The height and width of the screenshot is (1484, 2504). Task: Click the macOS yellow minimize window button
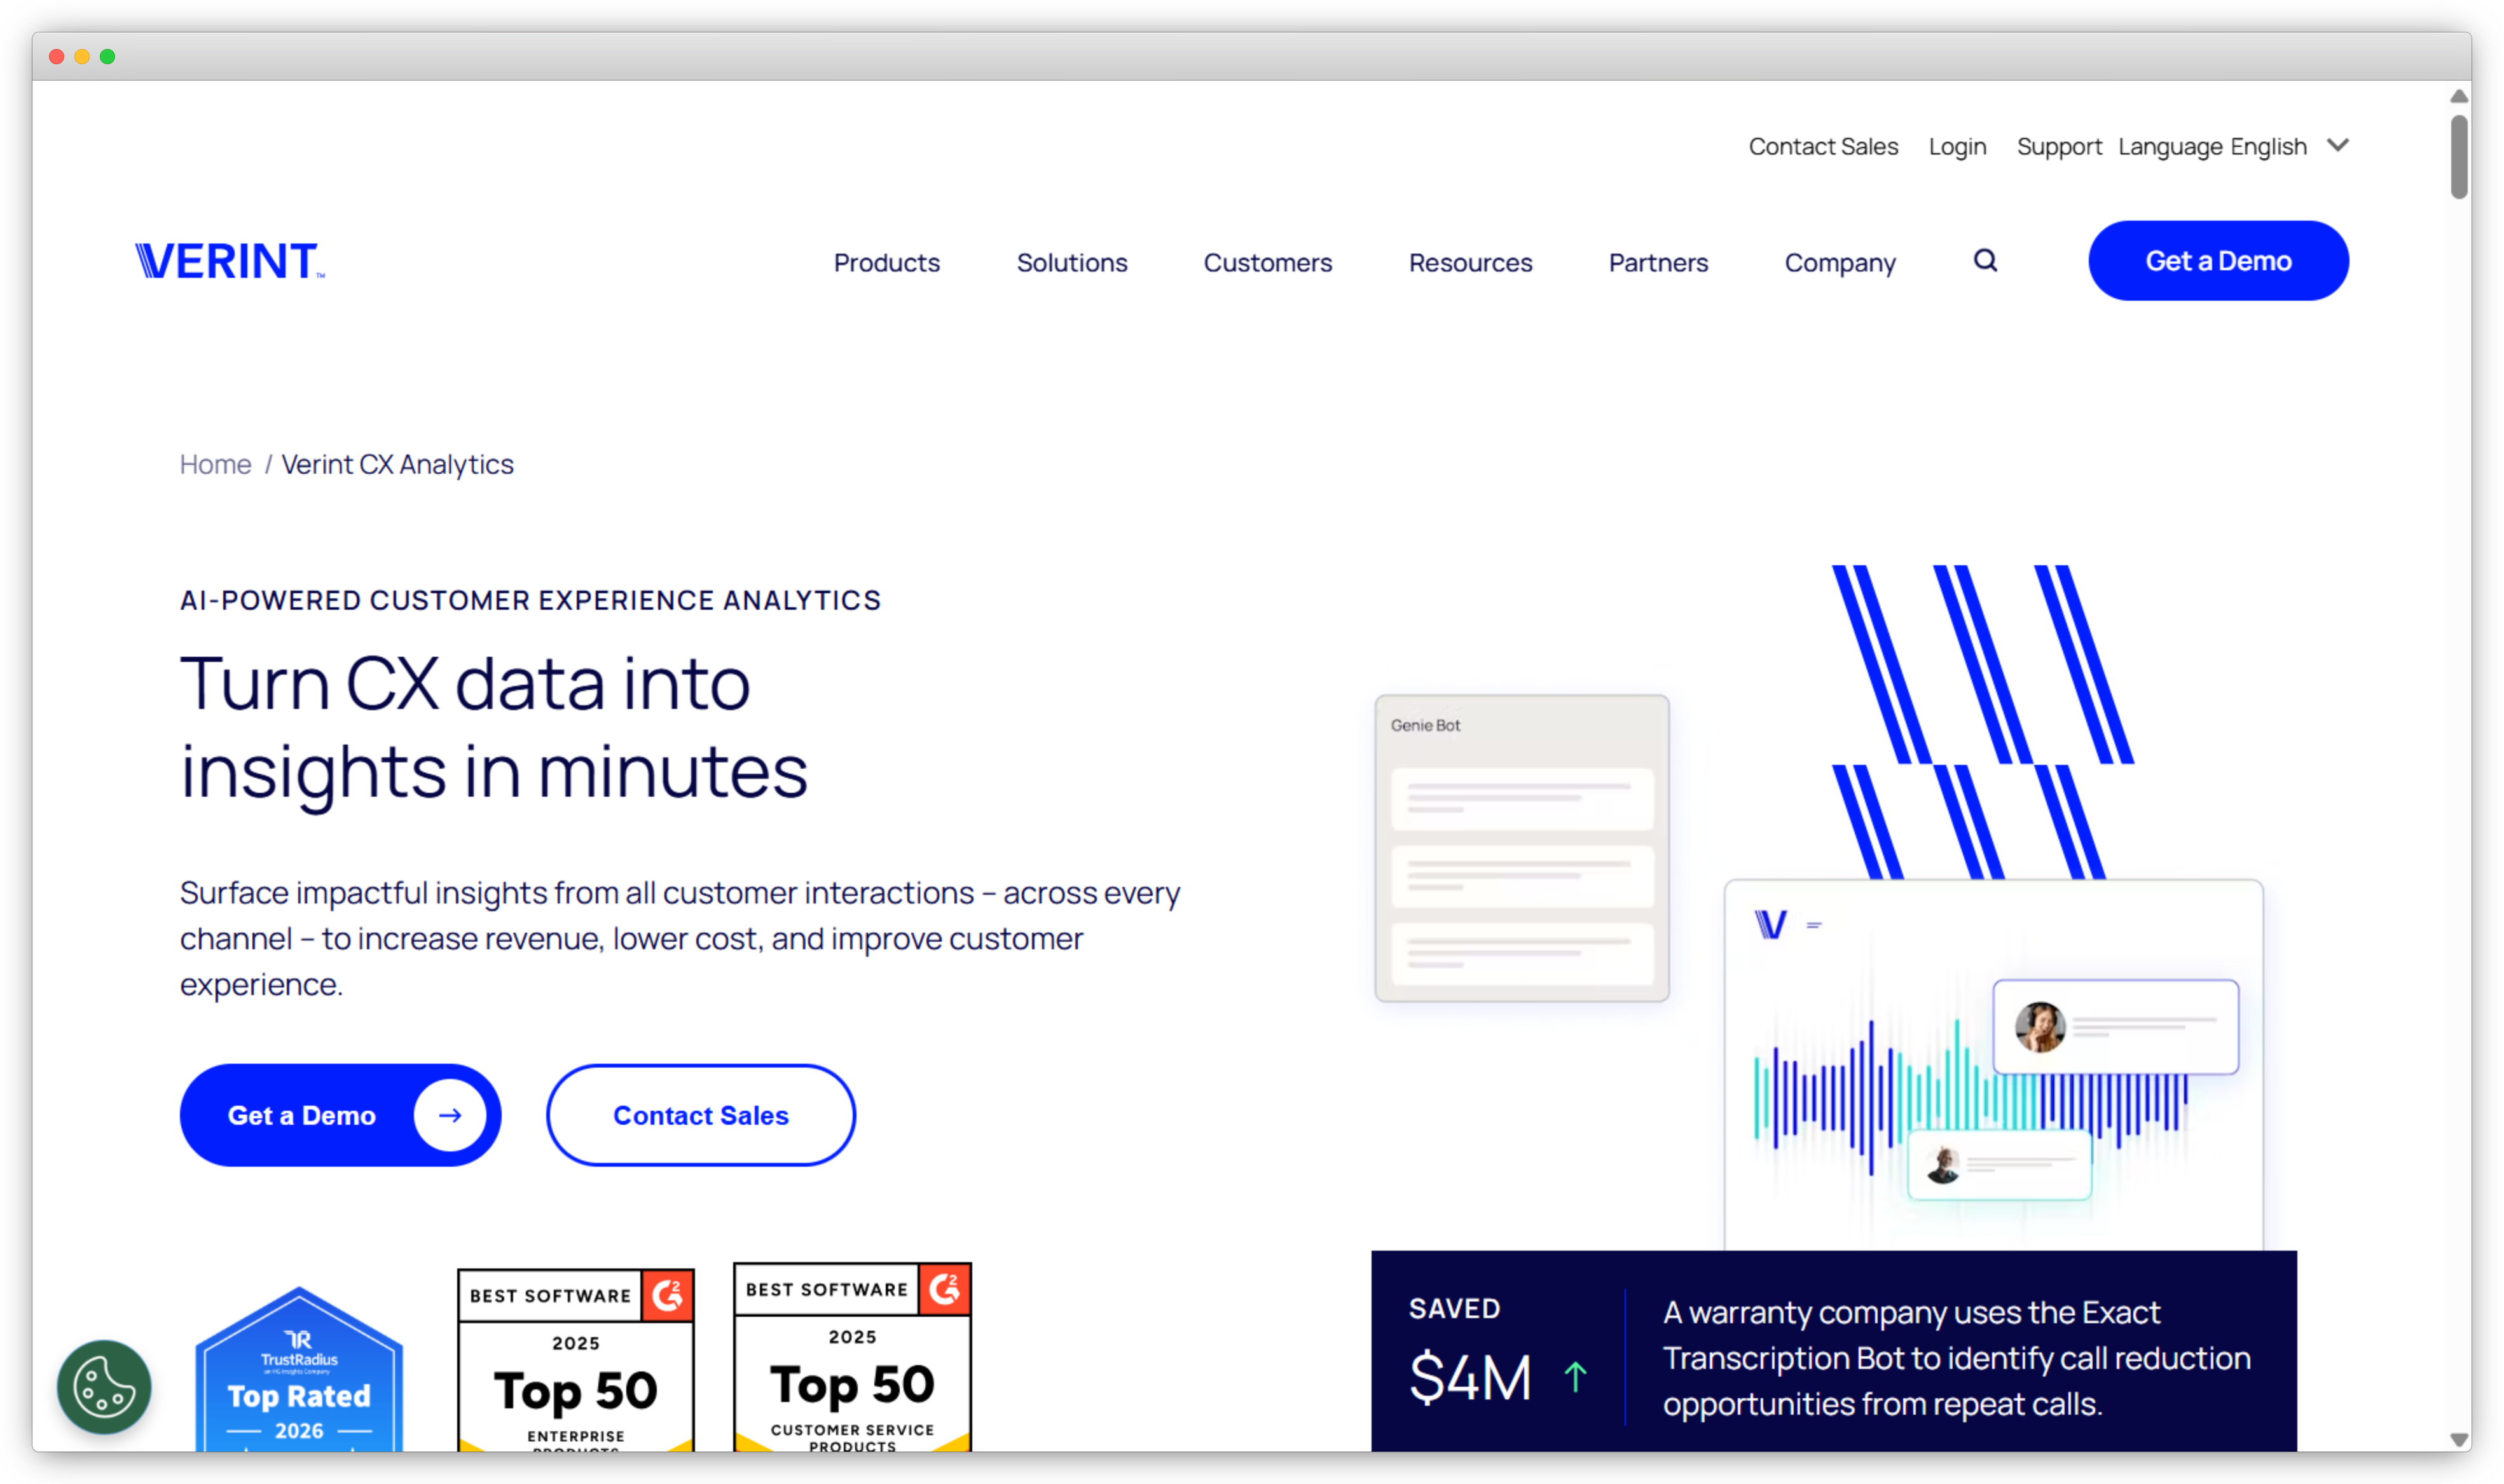coord(82,57)
